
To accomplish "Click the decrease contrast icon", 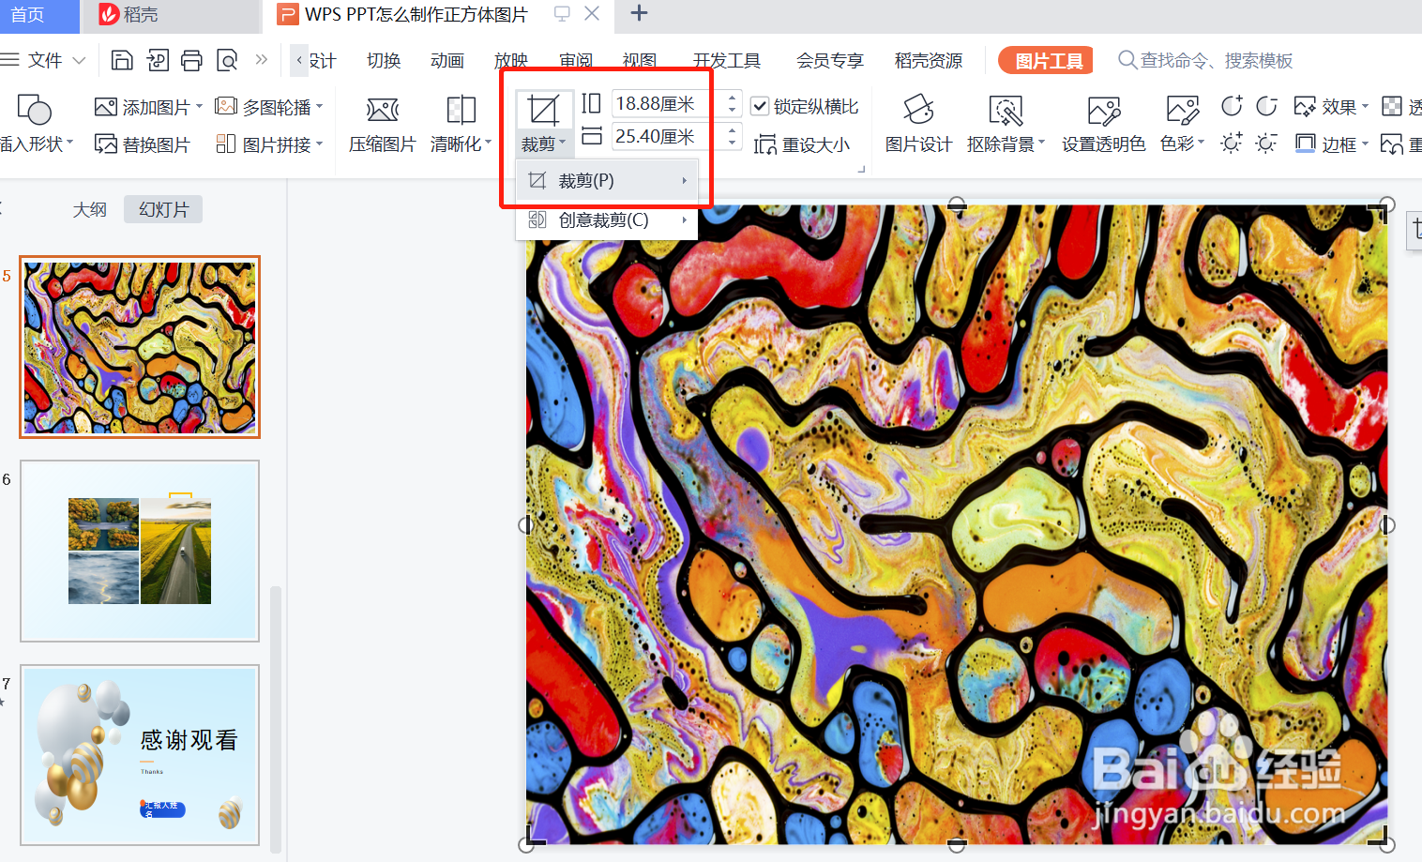I will (x=1266, y=106).
